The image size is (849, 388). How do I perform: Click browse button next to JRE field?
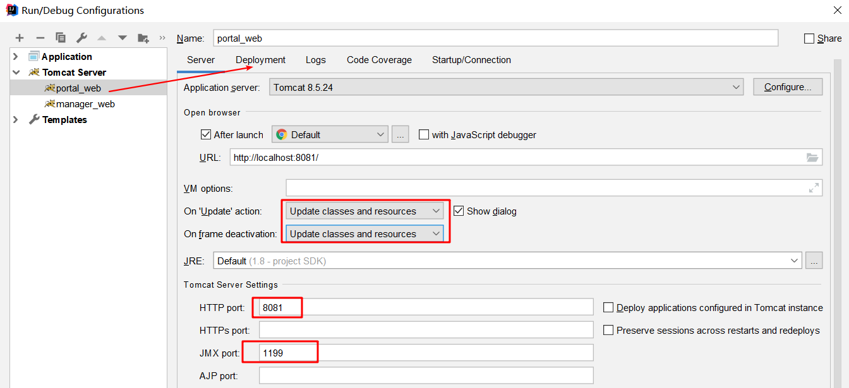pos(814,261)
